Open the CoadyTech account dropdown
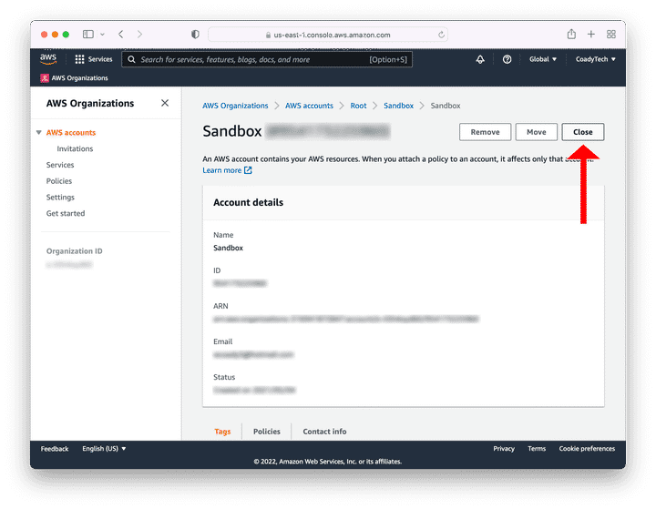Image resolution: width=656 pixels, height=509 pixels. 595,59
